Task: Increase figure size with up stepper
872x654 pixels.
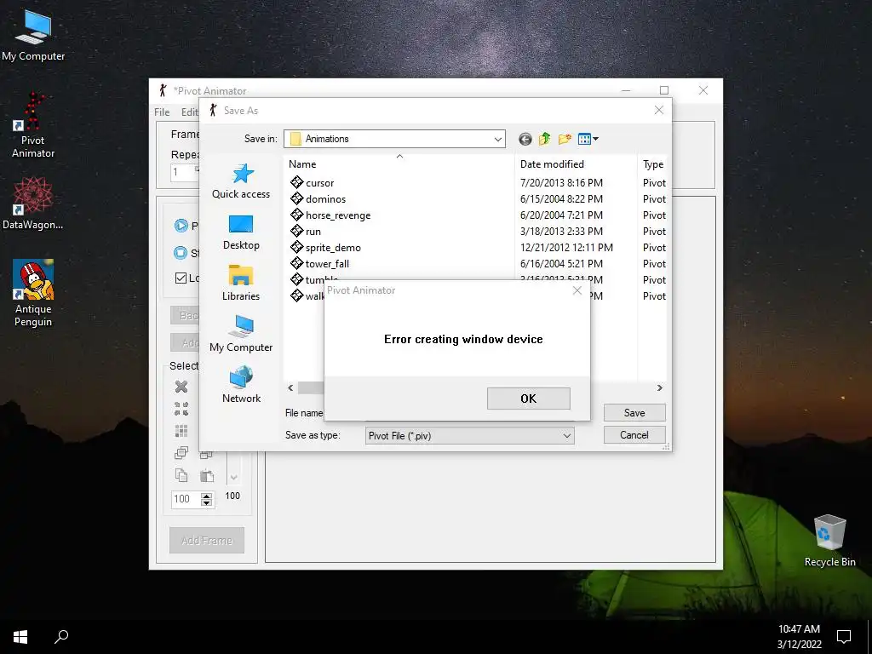Action: 206,496
